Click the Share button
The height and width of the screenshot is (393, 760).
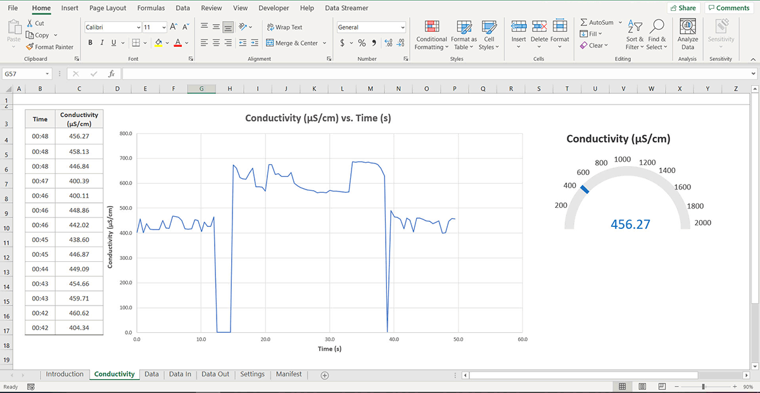[x=683, y=8]
